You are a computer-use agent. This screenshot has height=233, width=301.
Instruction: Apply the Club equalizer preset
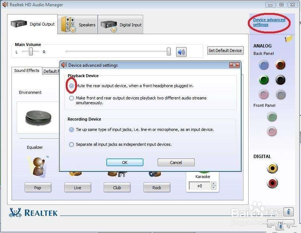click(x=117, y=188)
